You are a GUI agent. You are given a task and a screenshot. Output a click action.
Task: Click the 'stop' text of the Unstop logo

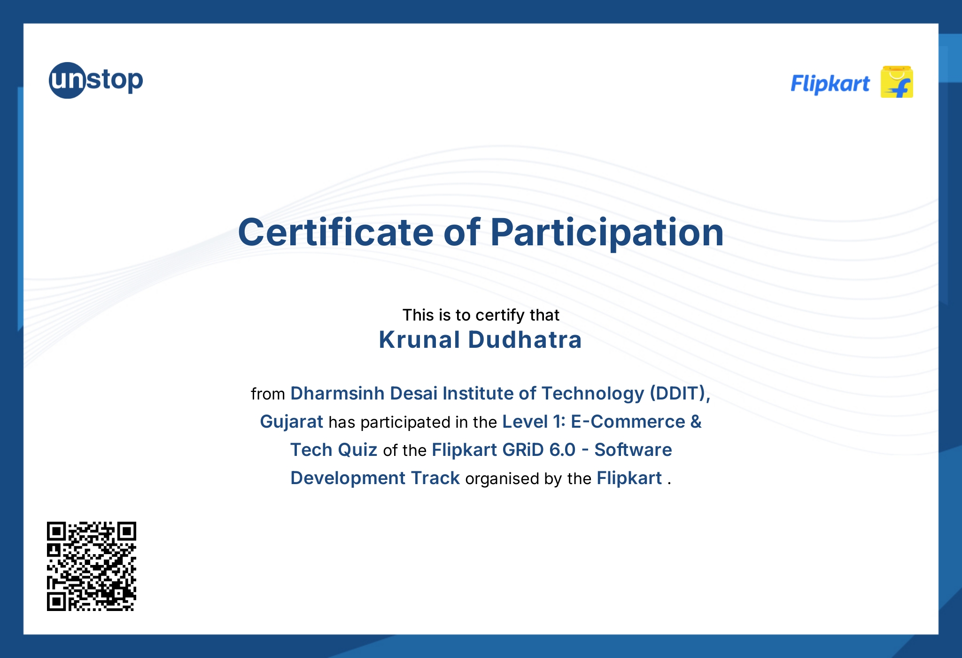click(x=116, y=80)
